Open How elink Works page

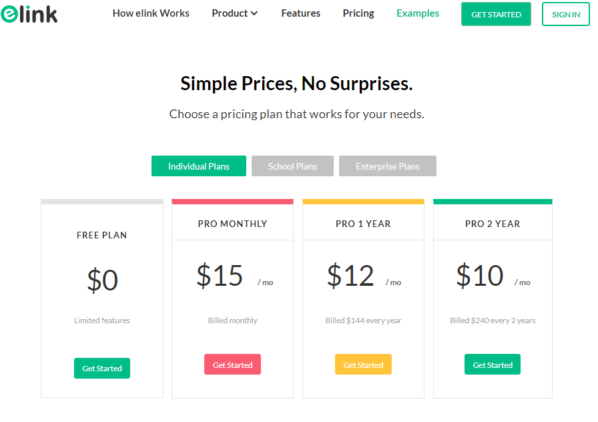point(151,13)
